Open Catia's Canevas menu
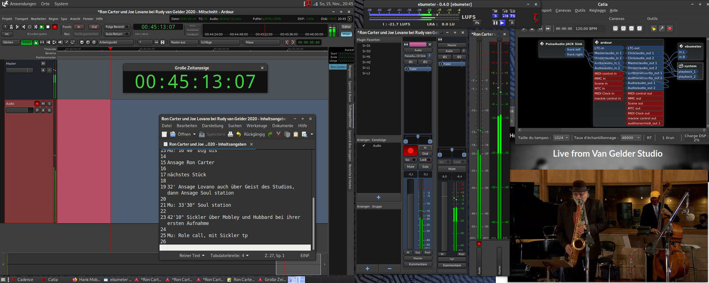The height and width of the screenshot is (283, 709). click(x=563, y=11)
